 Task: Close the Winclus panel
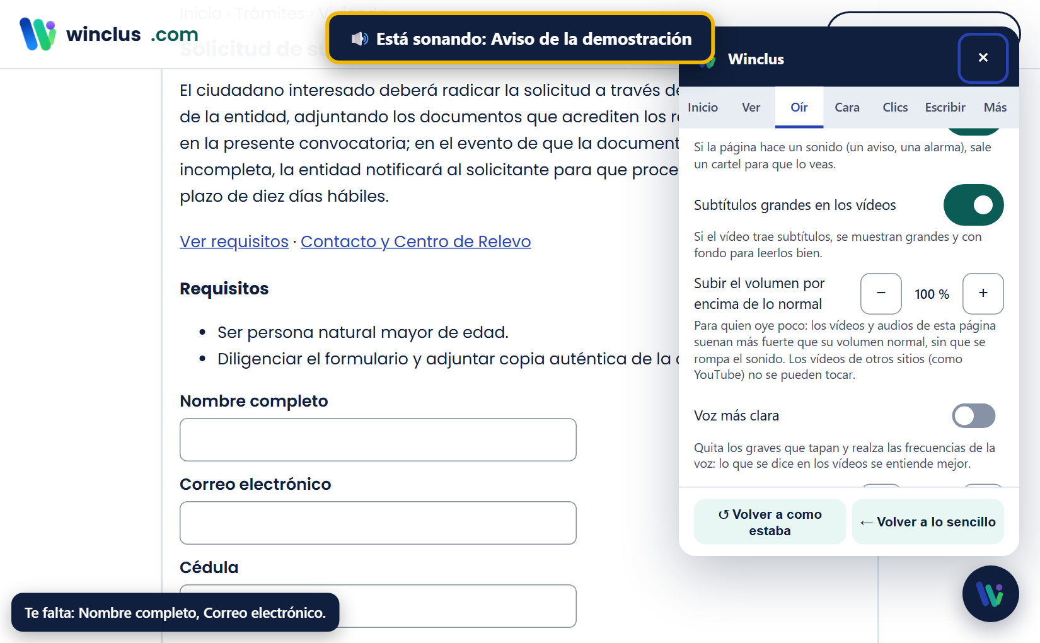point(983,58)
